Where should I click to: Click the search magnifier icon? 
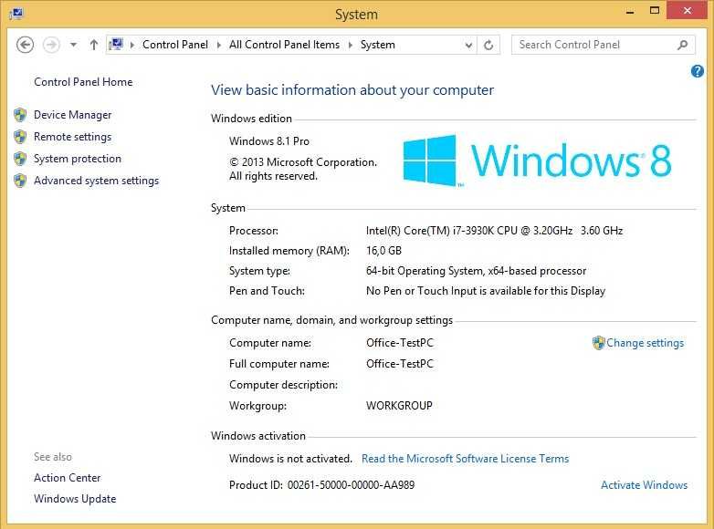tap(682, 45)
